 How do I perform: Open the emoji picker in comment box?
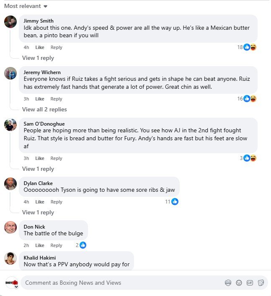(x=239, y=283)
